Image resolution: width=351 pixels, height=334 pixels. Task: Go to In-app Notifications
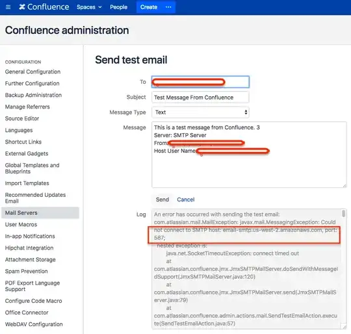pos(30,237)
